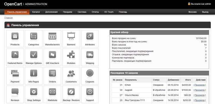The width and height of the screenshot is (215, 104).
Task: Click the Добавлено column header
Action: click(173, 80)
